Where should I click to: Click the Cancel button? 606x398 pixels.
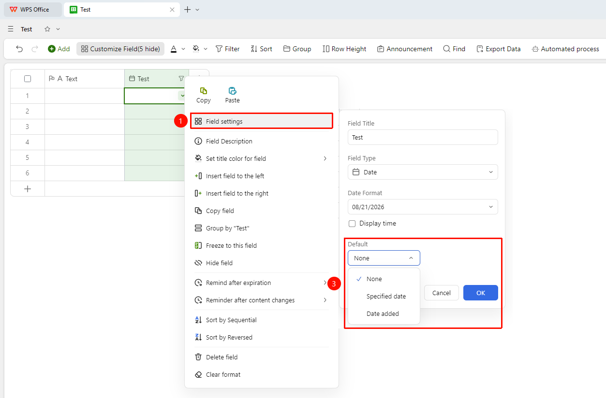(x=442, y=293)
